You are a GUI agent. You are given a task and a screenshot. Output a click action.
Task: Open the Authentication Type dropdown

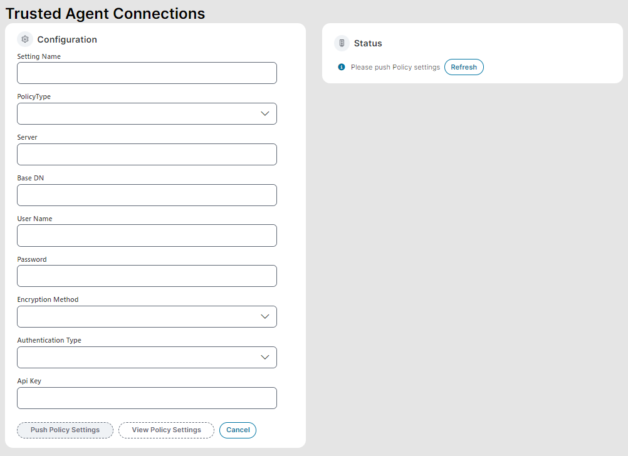(x=147, y=357)
